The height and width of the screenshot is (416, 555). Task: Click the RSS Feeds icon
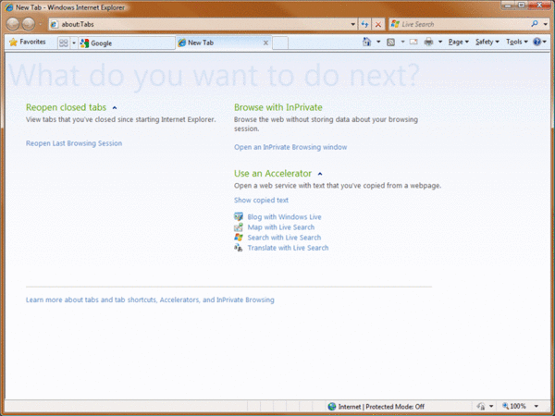click(x=390, y=43)
